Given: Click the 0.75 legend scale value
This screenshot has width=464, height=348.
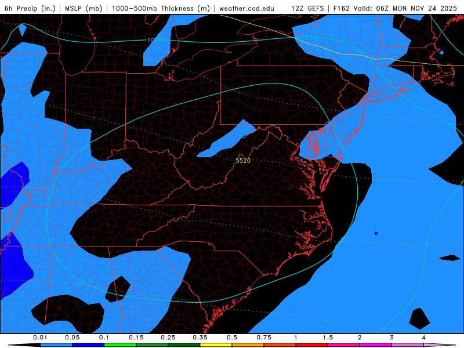Looking at the screenshot, I should [x=264, y=338].
